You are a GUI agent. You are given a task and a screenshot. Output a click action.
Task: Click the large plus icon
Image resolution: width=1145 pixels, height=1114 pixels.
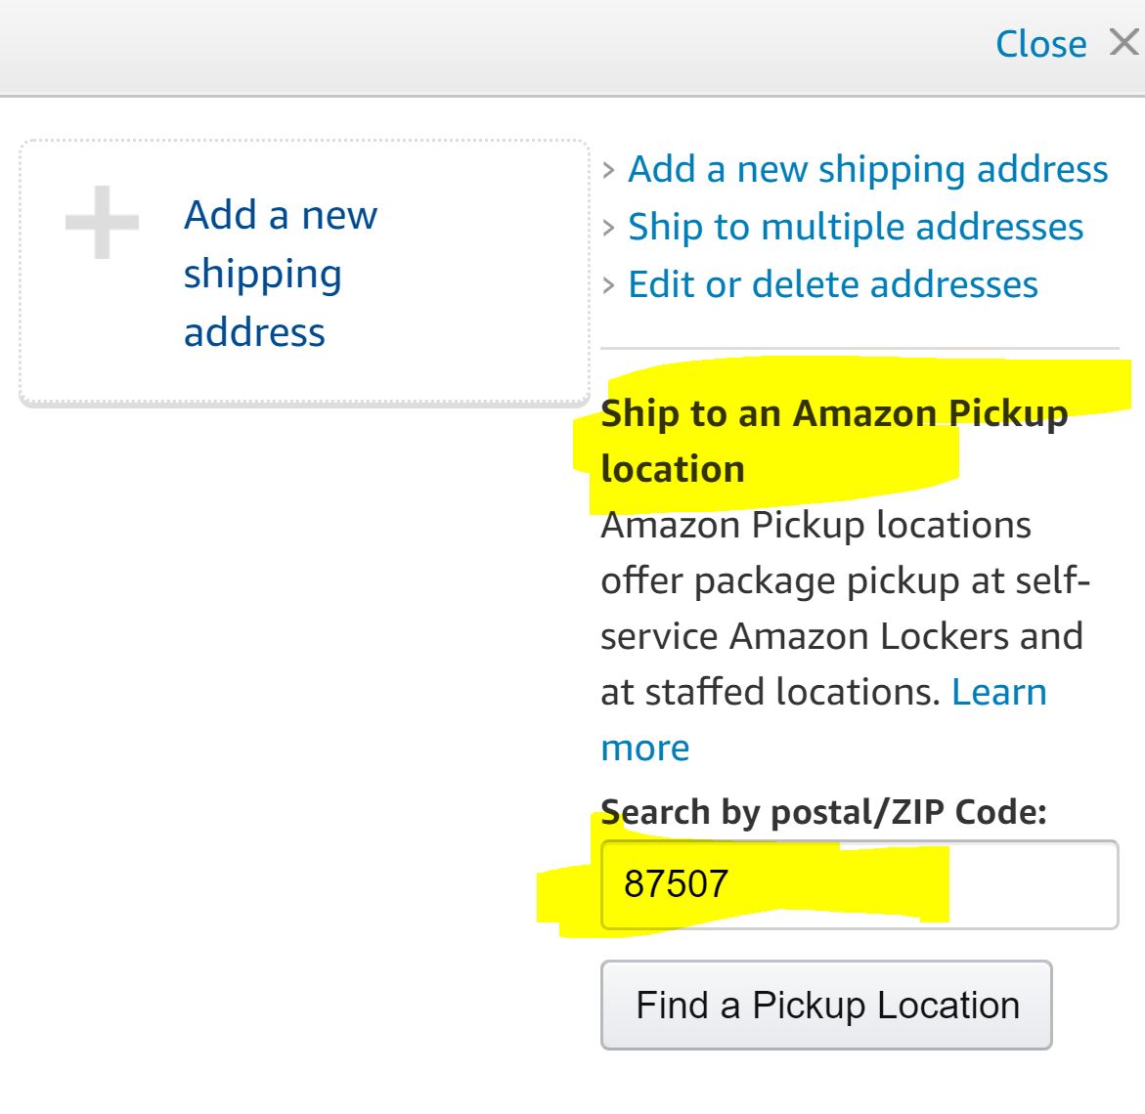click(x=102, y=223)
